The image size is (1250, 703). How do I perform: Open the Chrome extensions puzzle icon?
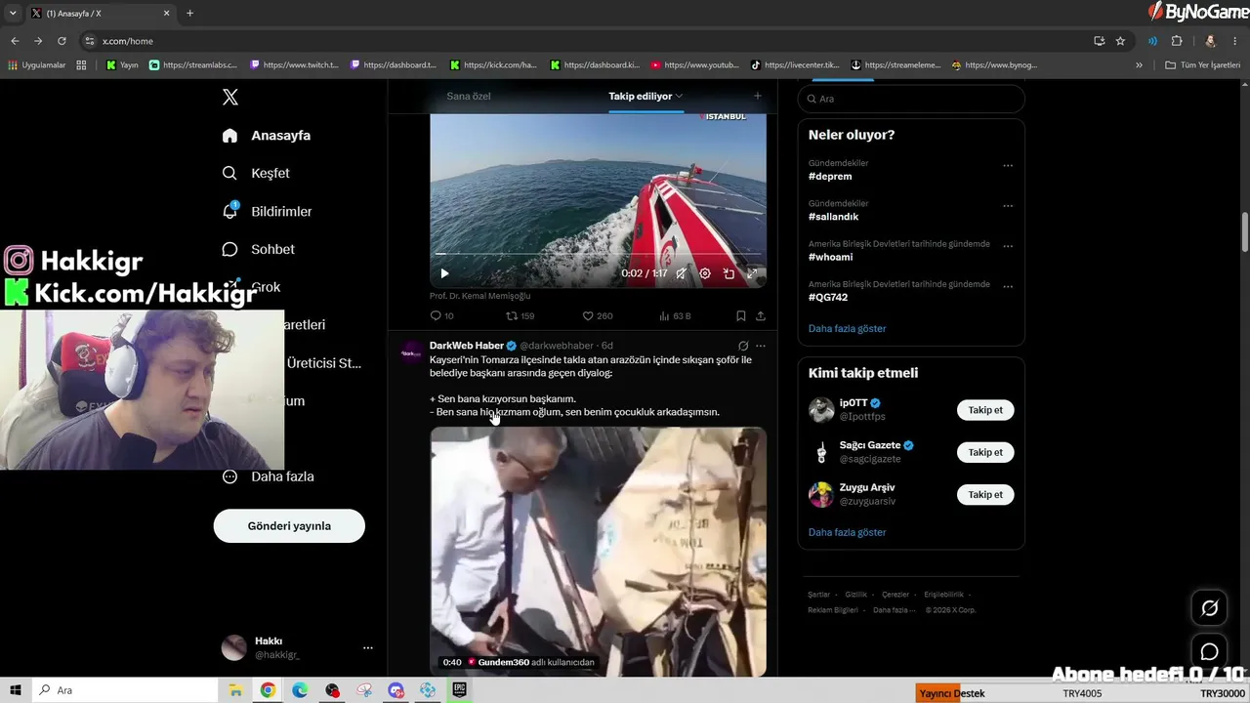[1177, 41]
